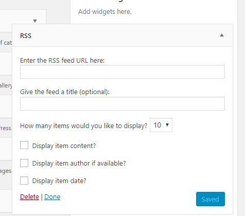The image size is (245, 216).
Task: Expand the left panel widget's down arrow
Action: pos(35,21)
